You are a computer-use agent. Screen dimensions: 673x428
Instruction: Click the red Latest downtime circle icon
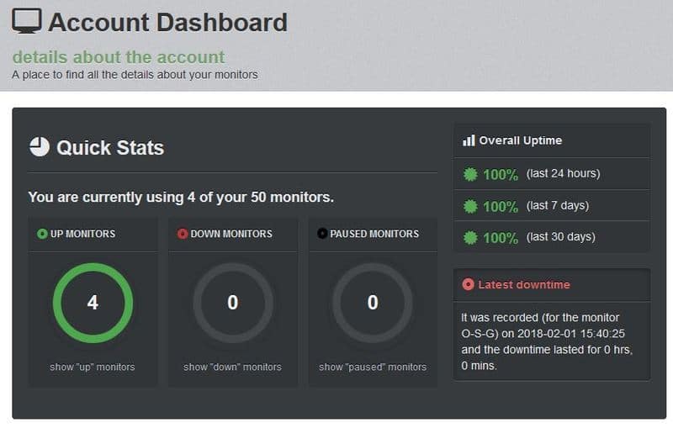(468, 284)
